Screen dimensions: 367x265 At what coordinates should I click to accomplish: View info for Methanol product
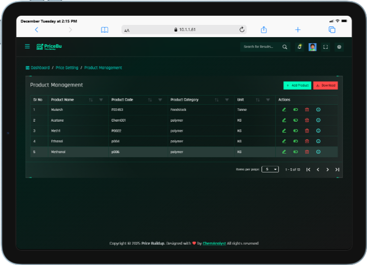[318, 152]
